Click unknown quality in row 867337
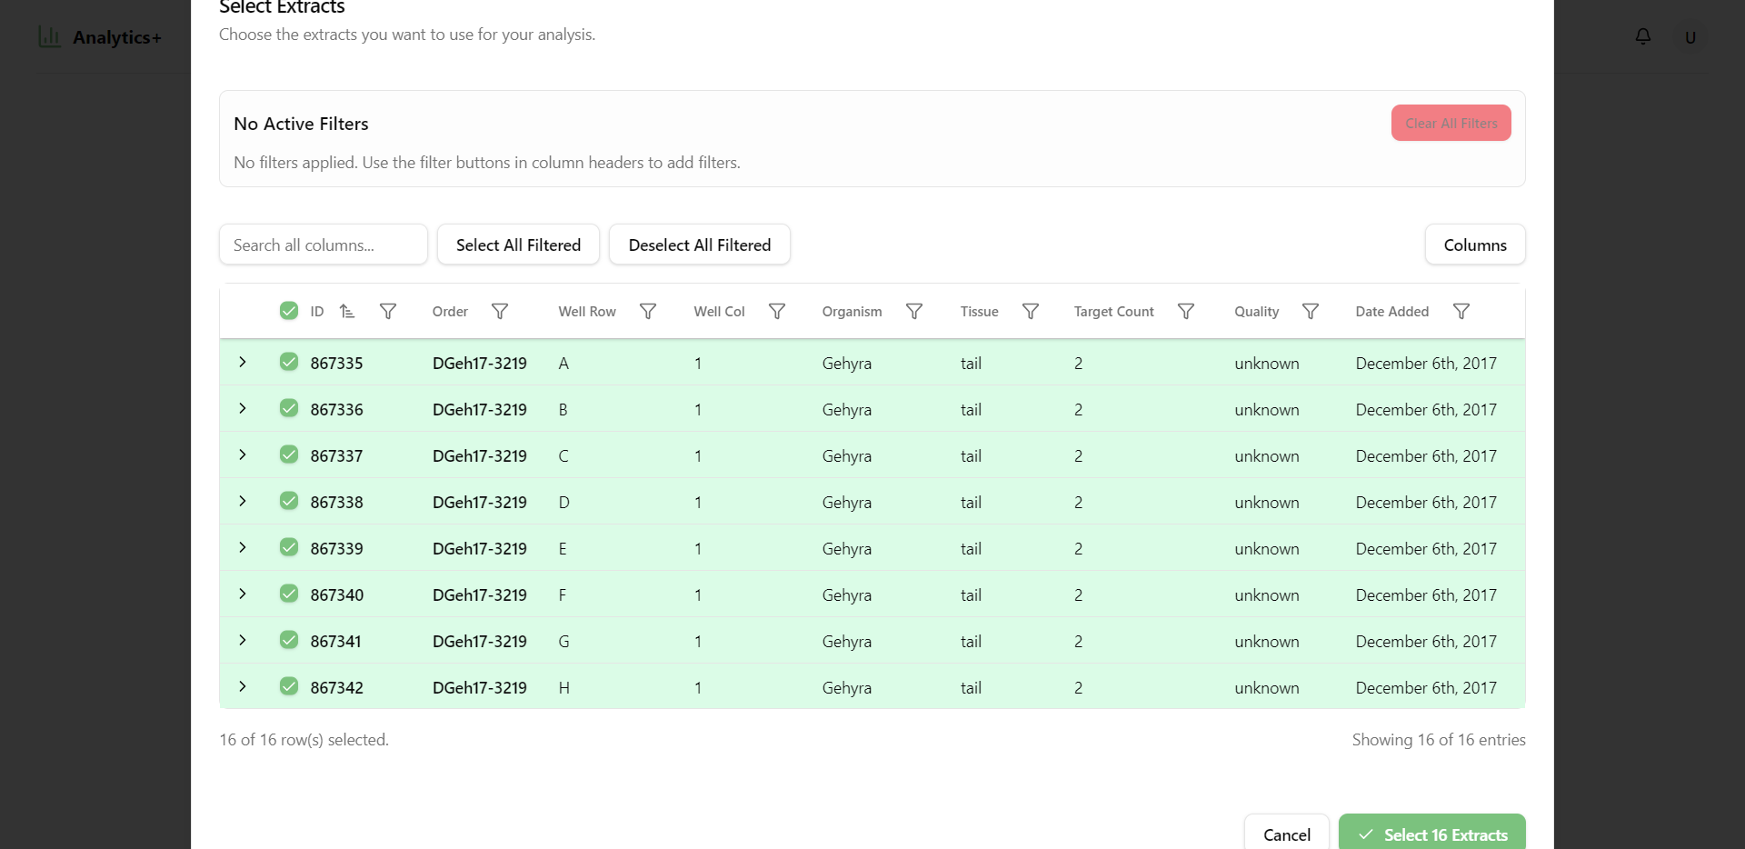 coord(1266,456)
